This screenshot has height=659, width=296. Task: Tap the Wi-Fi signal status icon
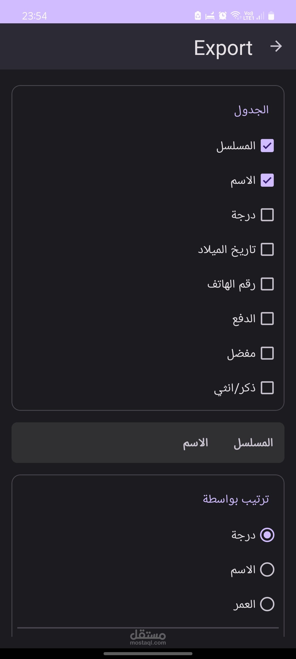click(x=236, y=15)
